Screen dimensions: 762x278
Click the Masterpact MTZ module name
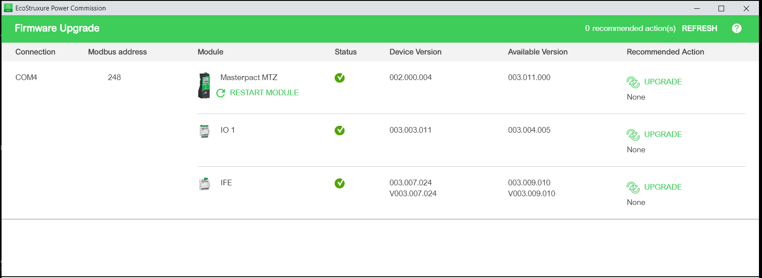coord(249,77)
